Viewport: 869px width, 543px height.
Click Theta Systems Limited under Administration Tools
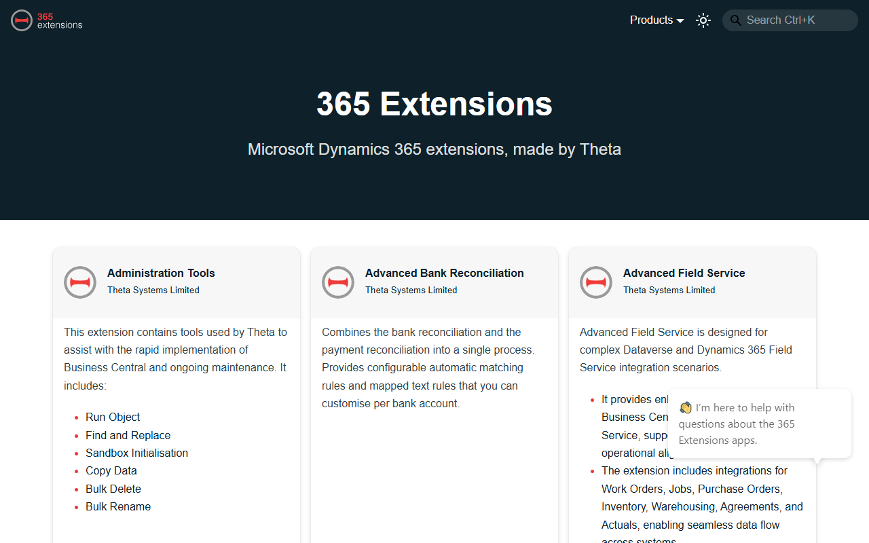[153, 290]
